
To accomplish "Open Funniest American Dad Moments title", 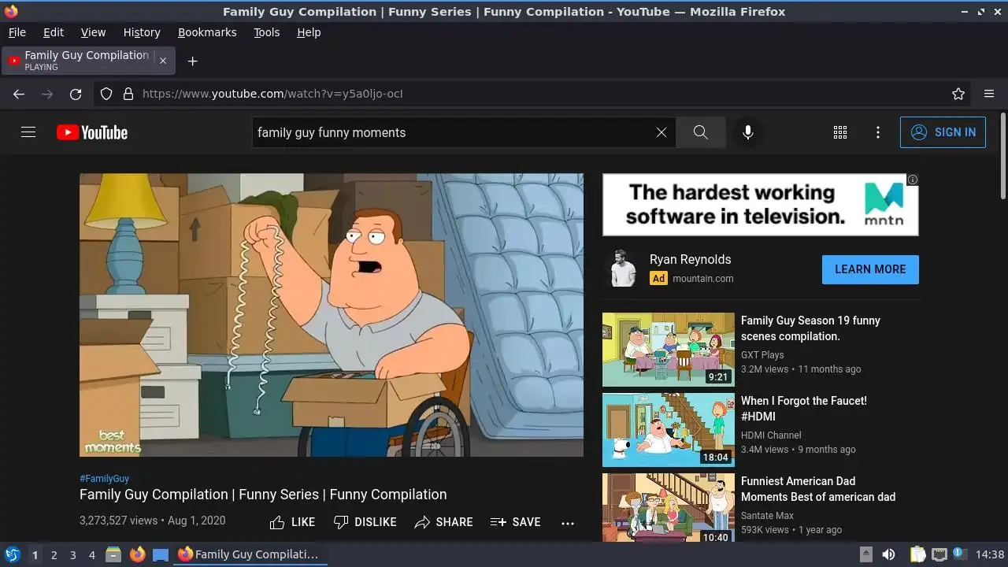I will (818, 489).
